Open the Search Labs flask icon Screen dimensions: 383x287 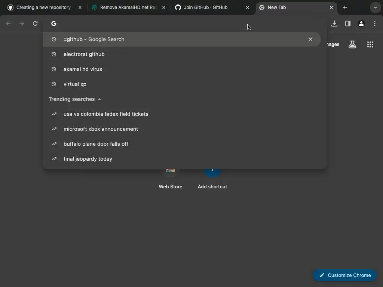(352, 44)
